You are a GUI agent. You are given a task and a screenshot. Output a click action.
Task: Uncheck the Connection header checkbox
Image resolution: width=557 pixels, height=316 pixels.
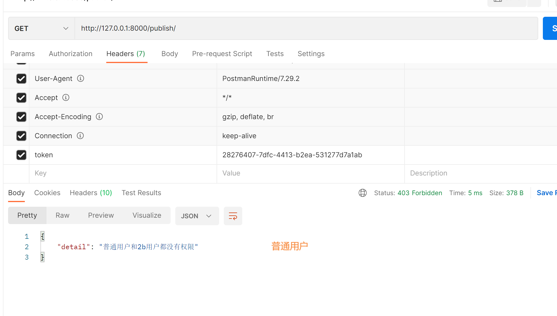pos(21,136)
